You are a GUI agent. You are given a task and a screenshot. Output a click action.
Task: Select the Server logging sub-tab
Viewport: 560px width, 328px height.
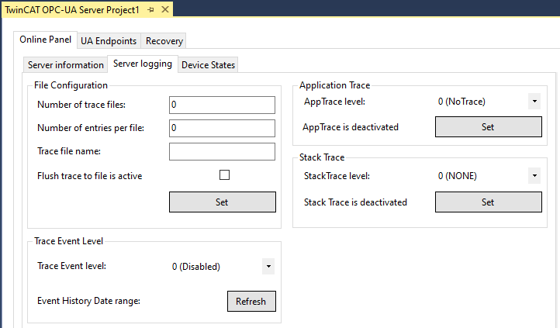[143, 64]
